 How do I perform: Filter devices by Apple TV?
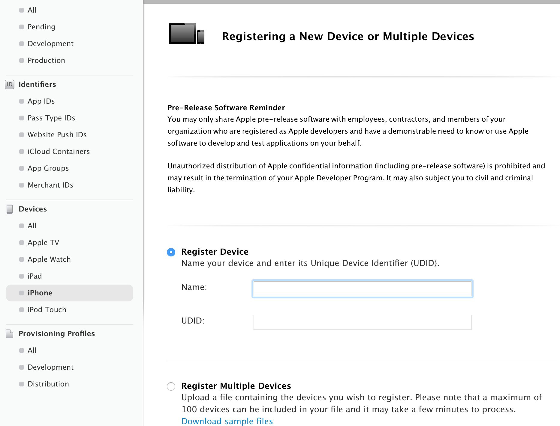[x=43, y=243]
